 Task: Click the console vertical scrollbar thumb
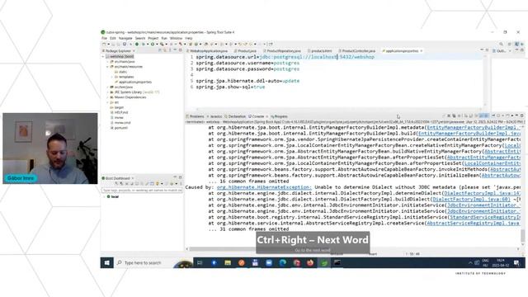click(x=522, y=236)
